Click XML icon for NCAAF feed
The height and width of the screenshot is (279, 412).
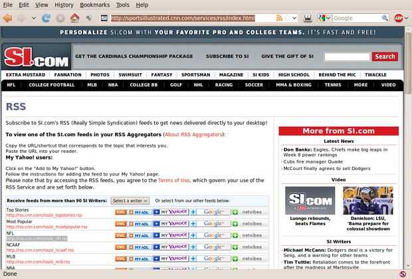(x=120, y=247)
